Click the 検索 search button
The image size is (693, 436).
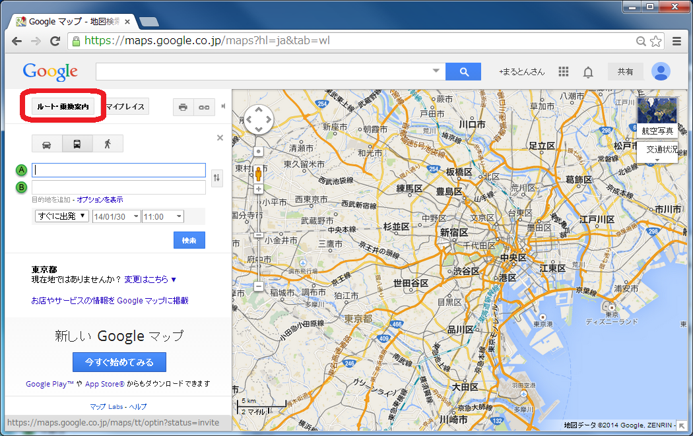click(x=189, y=240)
